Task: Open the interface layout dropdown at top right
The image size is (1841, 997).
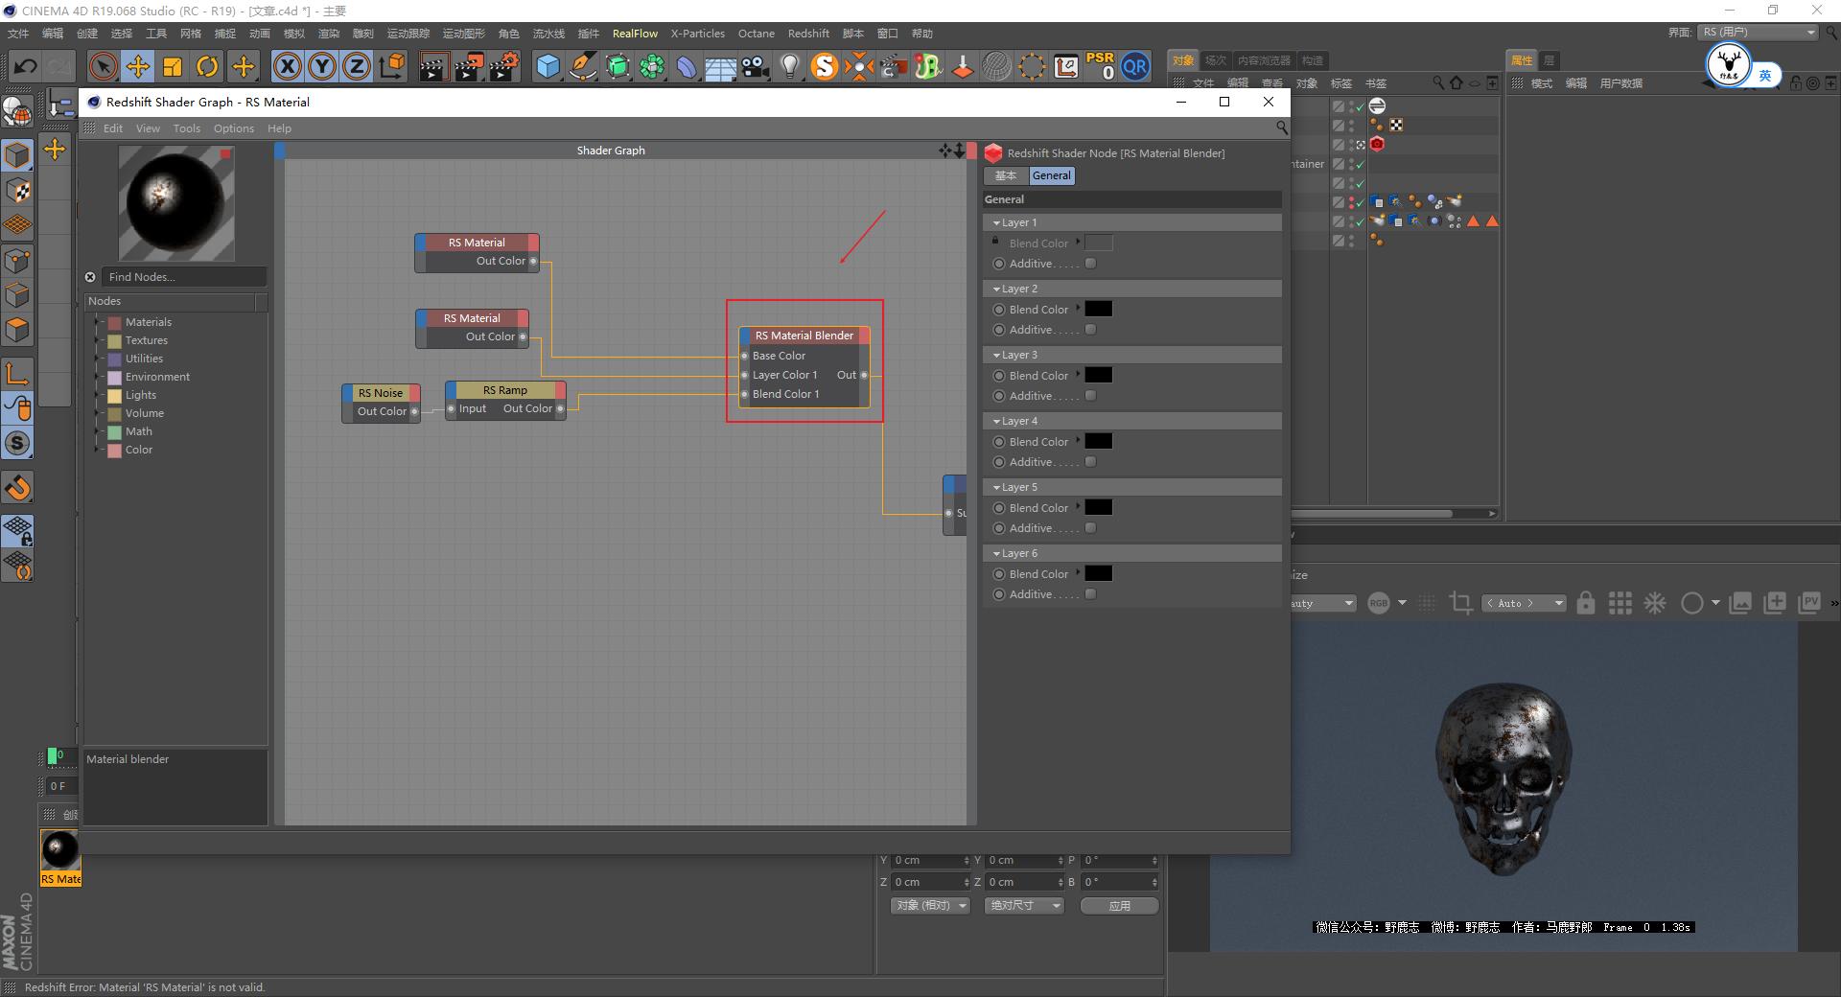Action: [x=1758, y=32]
